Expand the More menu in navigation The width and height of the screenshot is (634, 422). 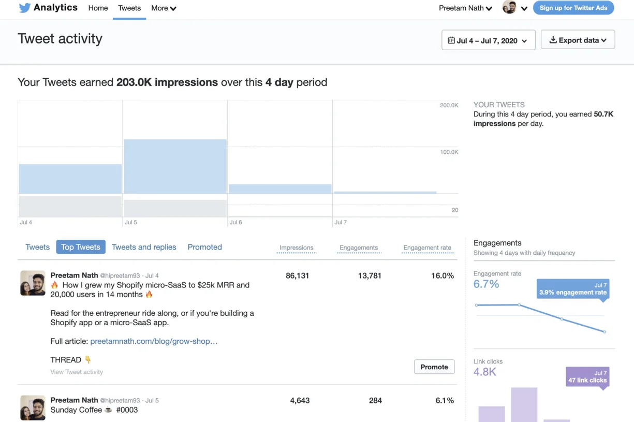point(164,8)
